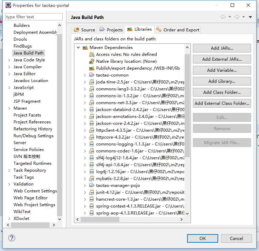The height and width of the screenshot is (251, 259).
Task: Select Project Facets in the sidebar
Action: tap(27, 115)
